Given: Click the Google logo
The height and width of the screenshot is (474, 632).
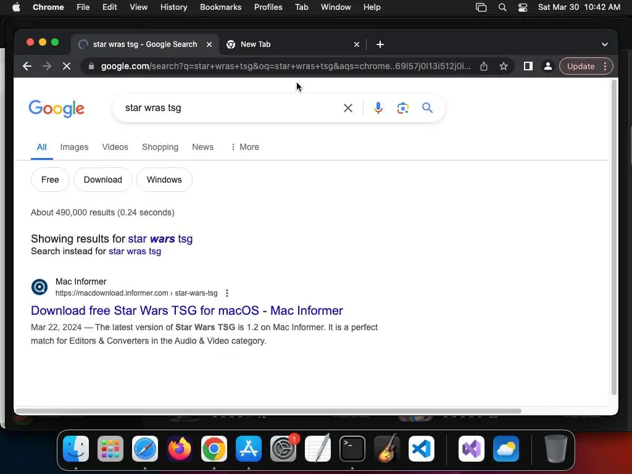Looking at the screenshot, I should pos(56,109).
